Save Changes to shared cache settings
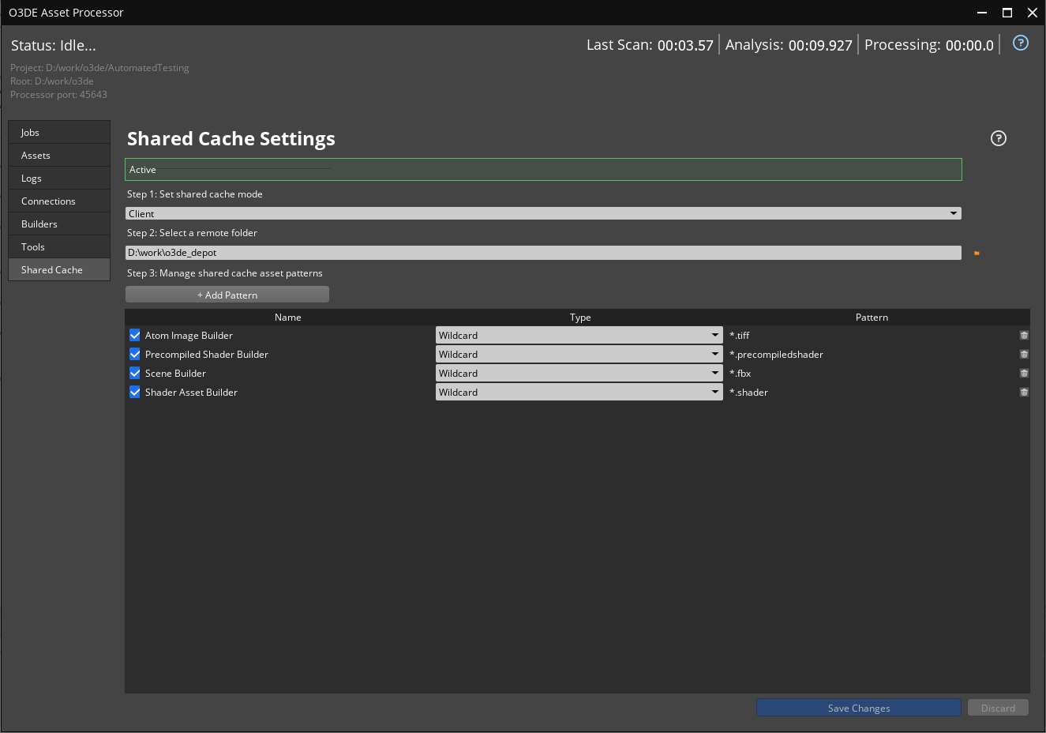 click(858, 708)
